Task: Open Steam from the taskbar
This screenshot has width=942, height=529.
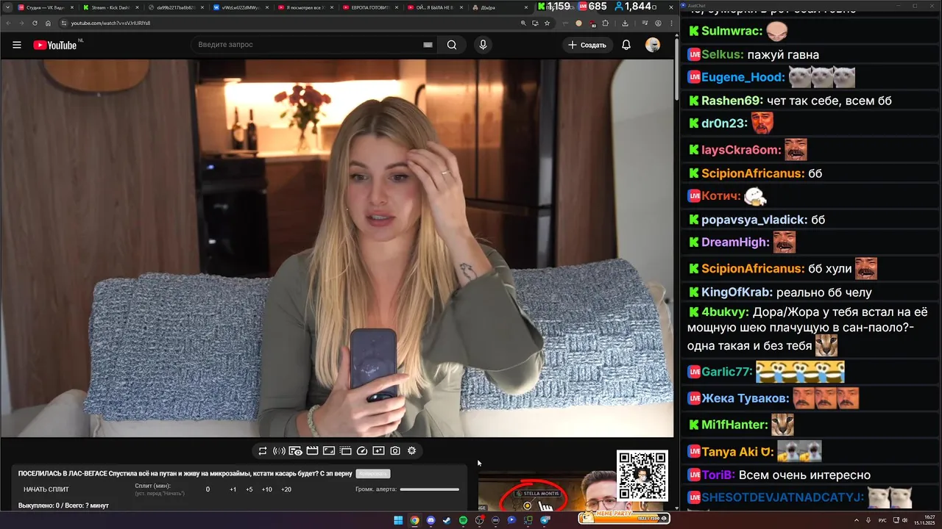Action: click(447, 520)
